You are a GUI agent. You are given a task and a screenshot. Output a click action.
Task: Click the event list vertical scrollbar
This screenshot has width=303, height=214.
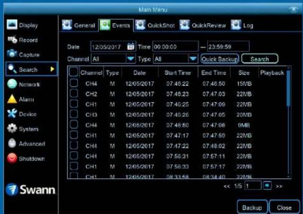(x=288, y=123)
